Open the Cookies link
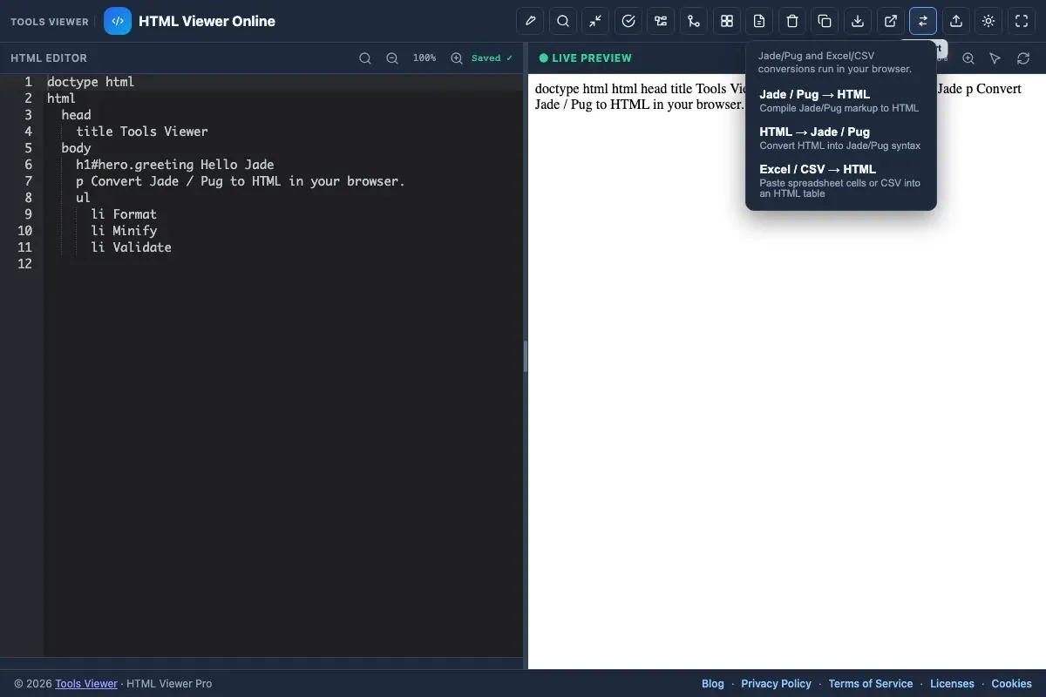This screenshot has height=697, width=1046. tap(1011, 684)
